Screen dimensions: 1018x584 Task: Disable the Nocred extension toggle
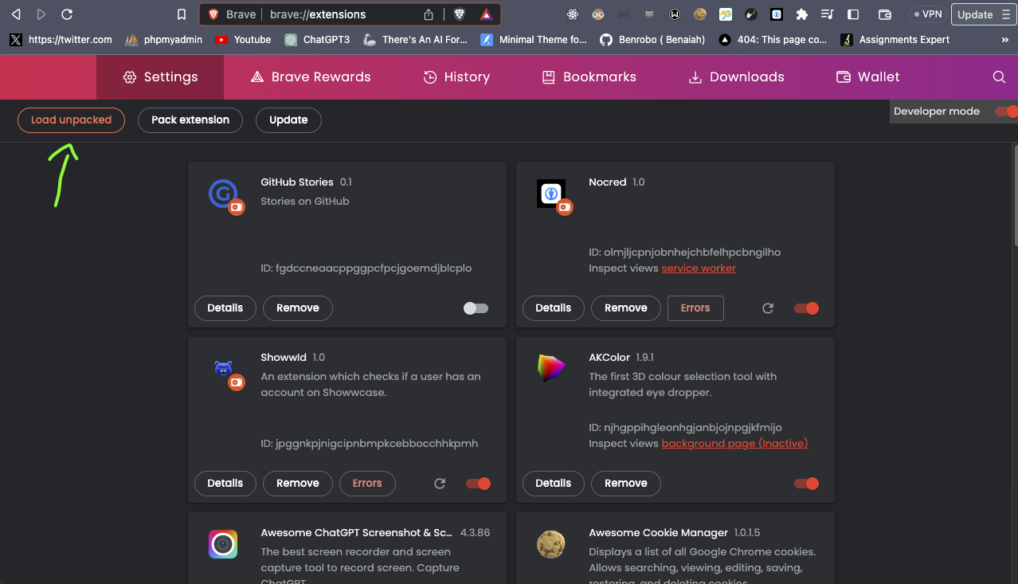(x=806, y=308)
